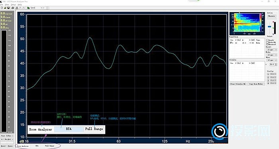279x149 pixels.
Task: Open the Result smoothing dropdown
Action: (271, 50)
